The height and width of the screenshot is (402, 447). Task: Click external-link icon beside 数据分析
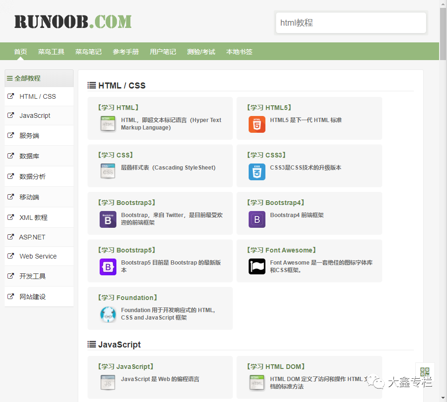click(11, 176)
